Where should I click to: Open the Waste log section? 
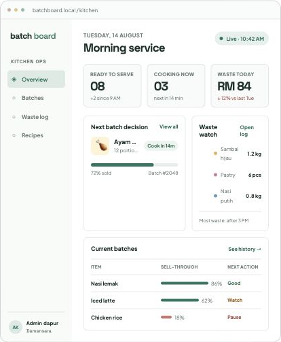coord(36,117)
